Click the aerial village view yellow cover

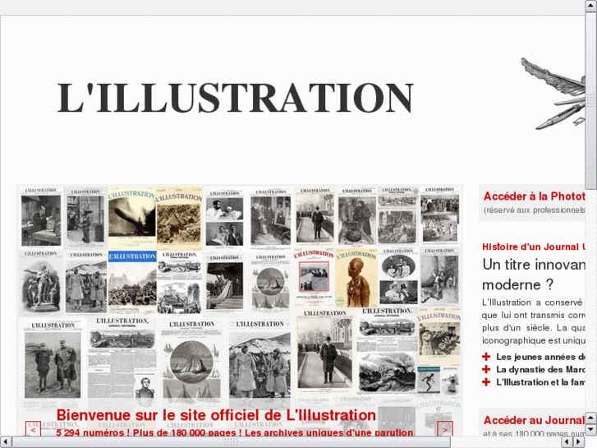point(179,218)
